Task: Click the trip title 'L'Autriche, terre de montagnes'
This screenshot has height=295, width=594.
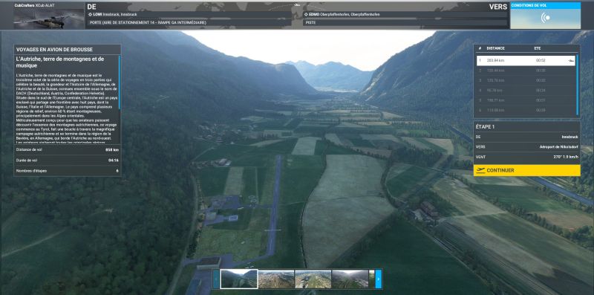Action: pyautogui.click(x=60, y=62)
